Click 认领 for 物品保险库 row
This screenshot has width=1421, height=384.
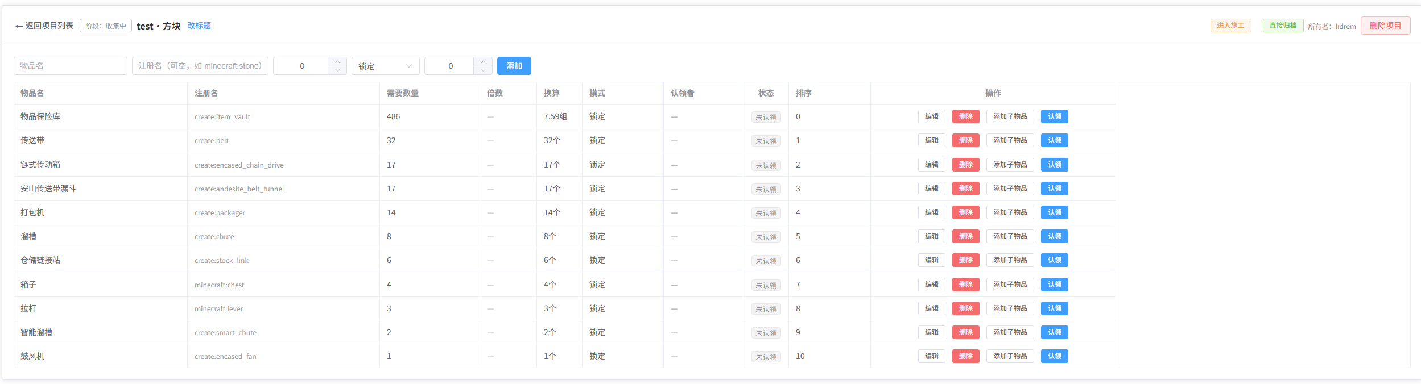point(1055,116)
